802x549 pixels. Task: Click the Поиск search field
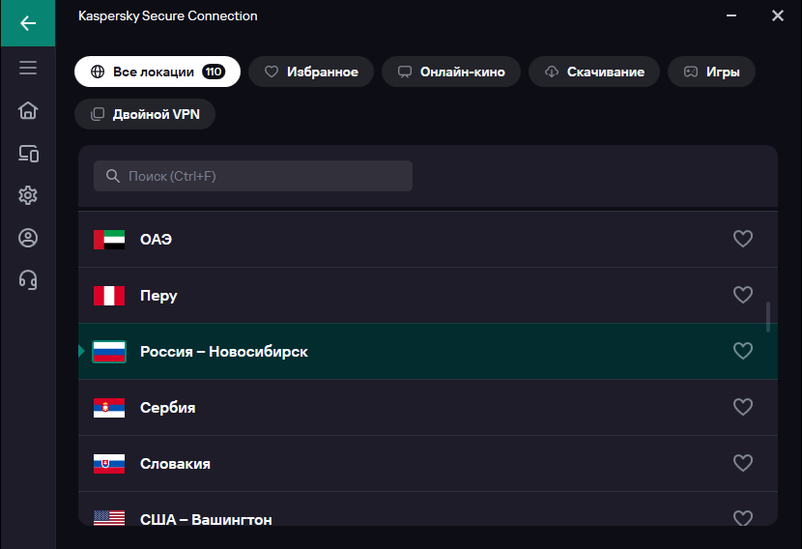point(252,176)
